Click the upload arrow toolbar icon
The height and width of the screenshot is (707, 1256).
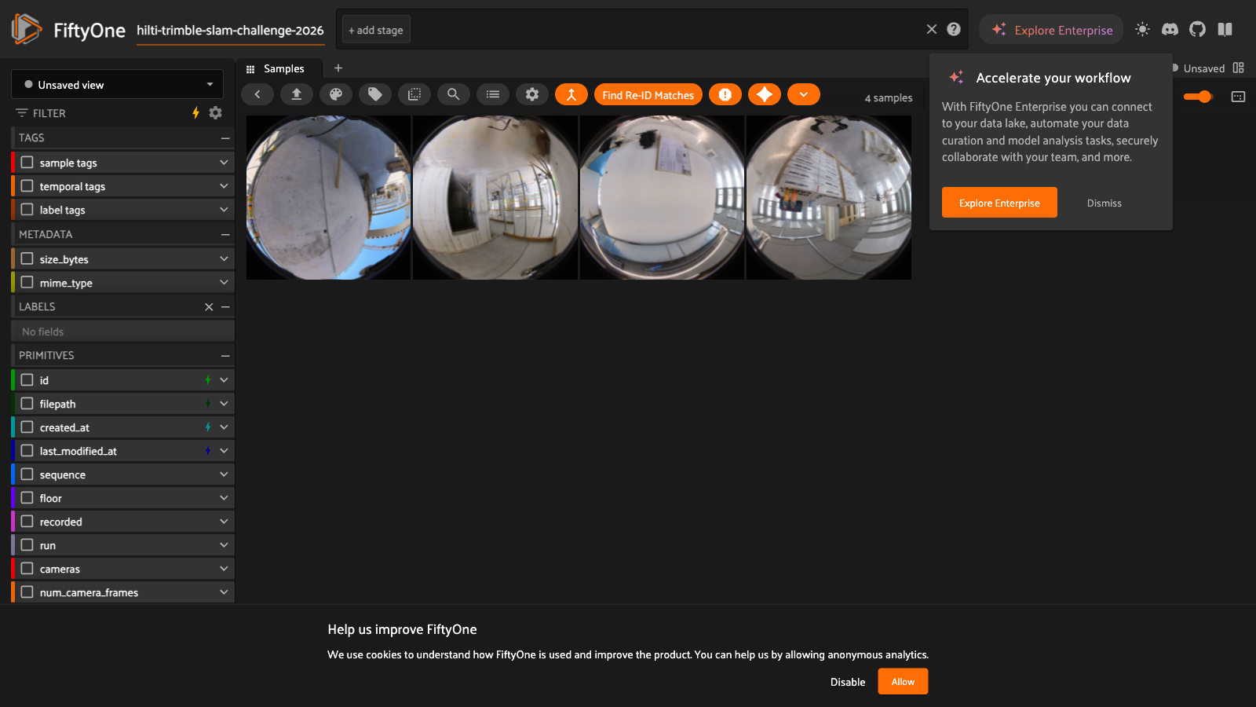pos(297,94)
